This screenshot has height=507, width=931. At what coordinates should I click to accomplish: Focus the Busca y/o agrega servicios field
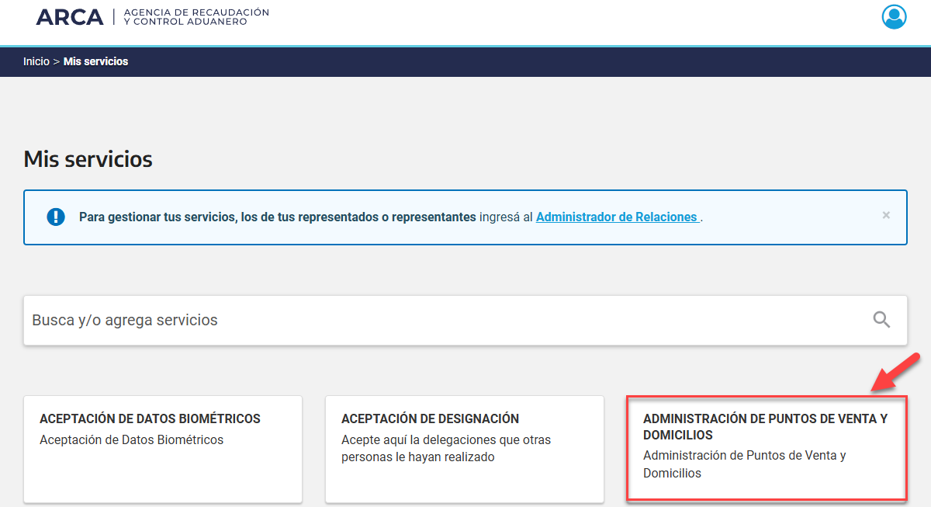442,320
